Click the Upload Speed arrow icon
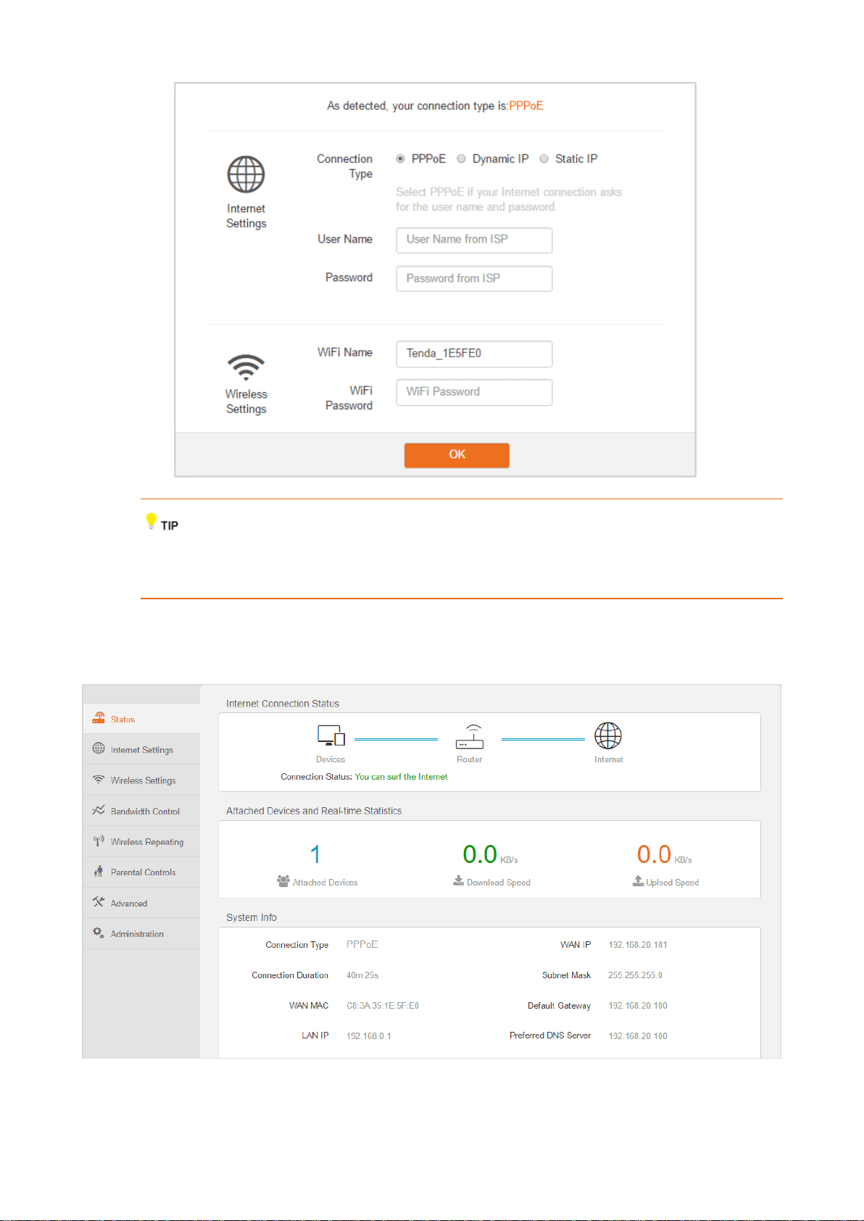Viewport: 864px width, 1221px height. (x=638, y=880)
